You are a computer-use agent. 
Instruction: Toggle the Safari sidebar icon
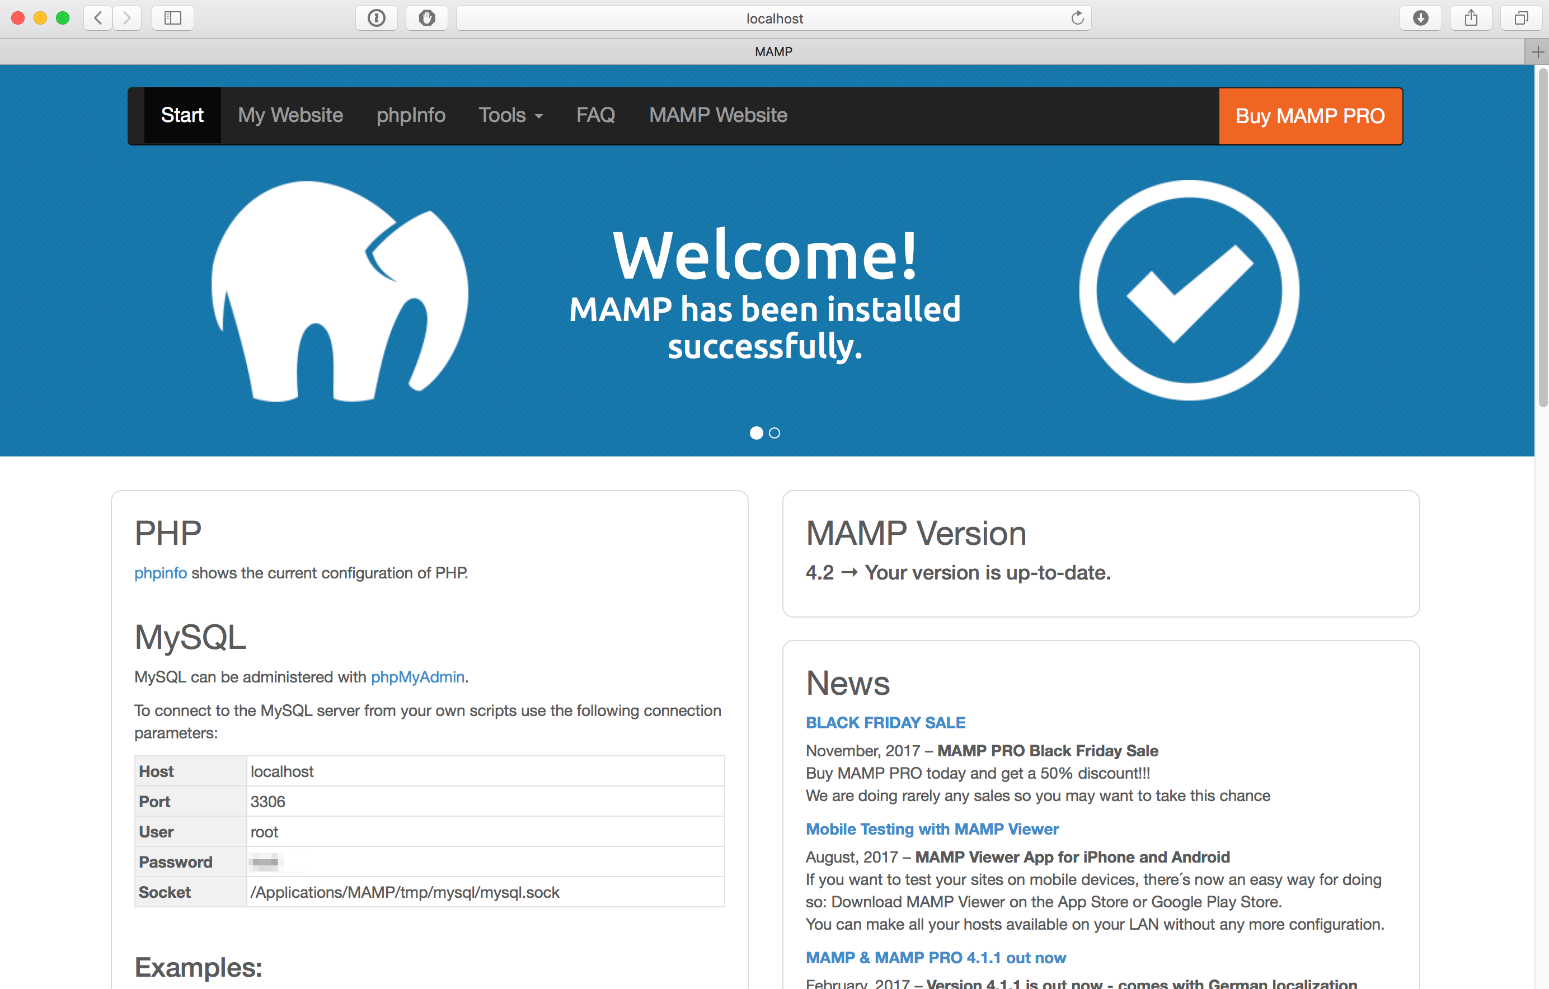[172, 18]
